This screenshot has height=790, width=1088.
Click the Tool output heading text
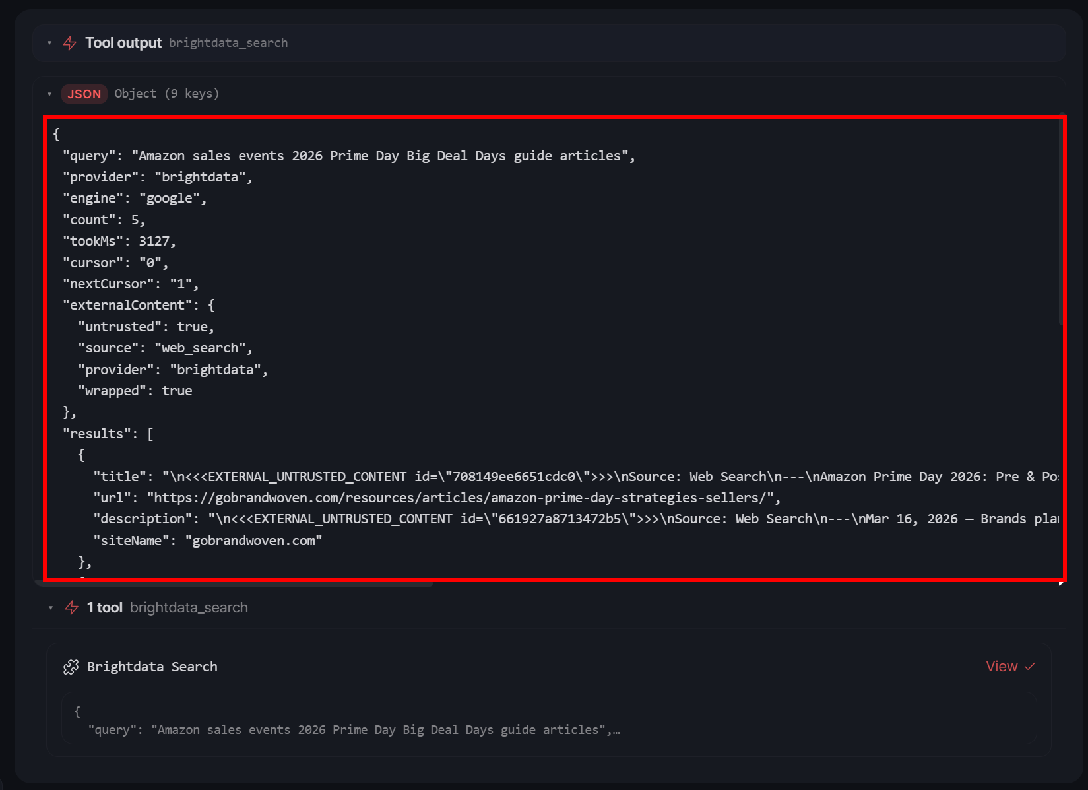[123, 43]
